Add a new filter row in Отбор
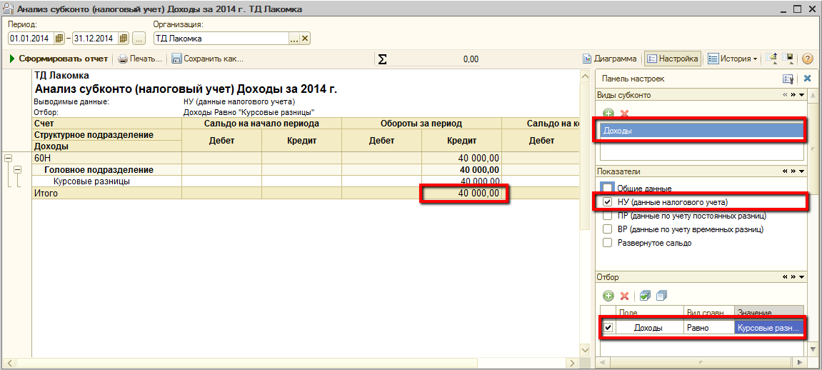 pyautogui.click(x=608, y=295)
